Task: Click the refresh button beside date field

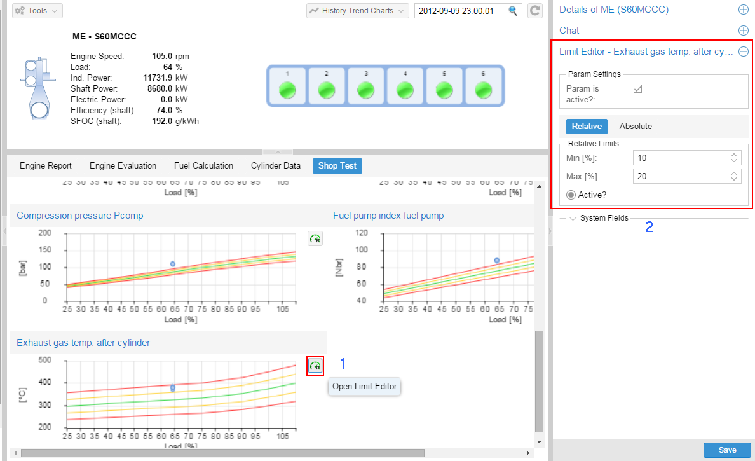Action: [x=535, y=11]
